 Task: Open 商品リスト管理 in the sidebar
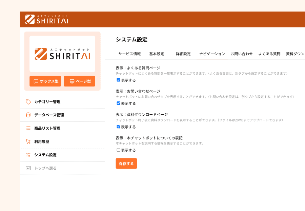62,128
